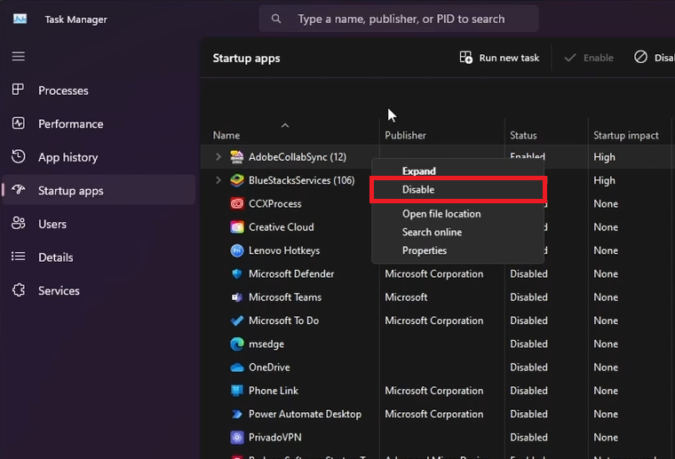Screen dimensions: 675x459
Task: Click the PrivadoVPN app icon
Action: [x=237, y=438]
